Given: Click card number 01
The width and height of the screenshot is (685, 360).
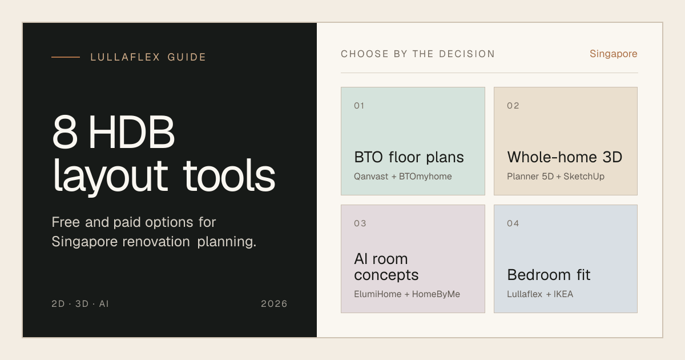Looking at the screenshot, I should [359, 105].
